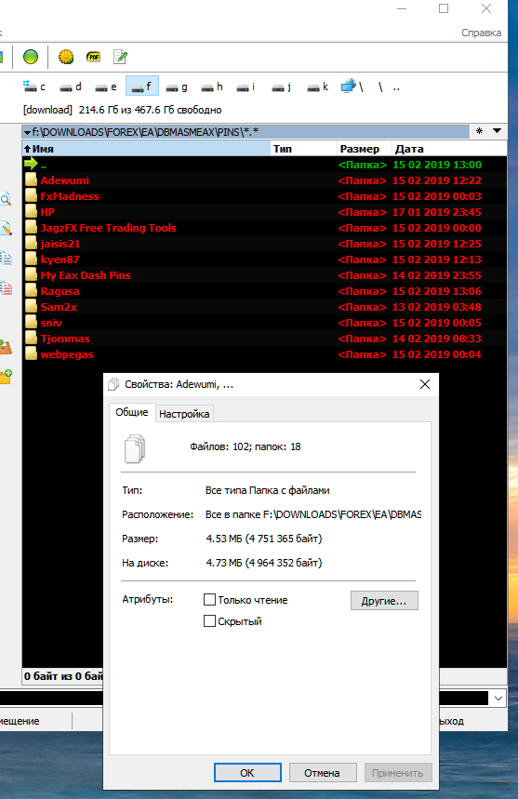Click OK in properties dialog
The image size is (518, 799).
tap(247, 773)
